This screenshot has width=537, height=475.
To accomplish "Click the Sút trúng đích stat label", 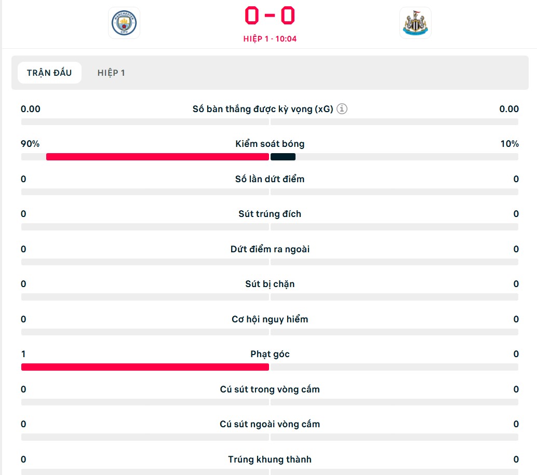I will click(270, 214).
